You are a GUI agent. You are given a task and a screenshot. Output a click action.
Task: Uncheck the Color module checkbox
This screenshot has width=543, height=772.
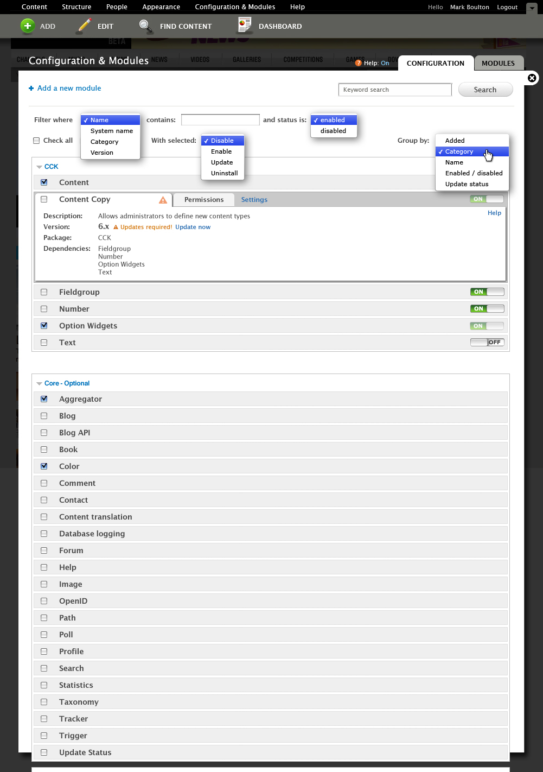click(x=44, y=466)
